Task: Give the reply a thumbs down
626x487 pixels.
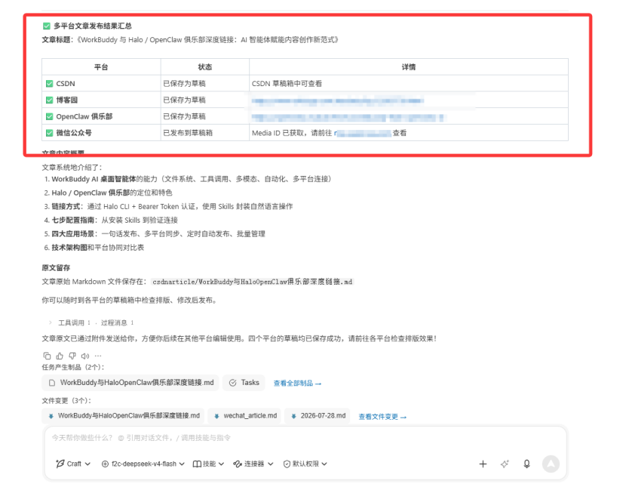Action: point(72,356)
